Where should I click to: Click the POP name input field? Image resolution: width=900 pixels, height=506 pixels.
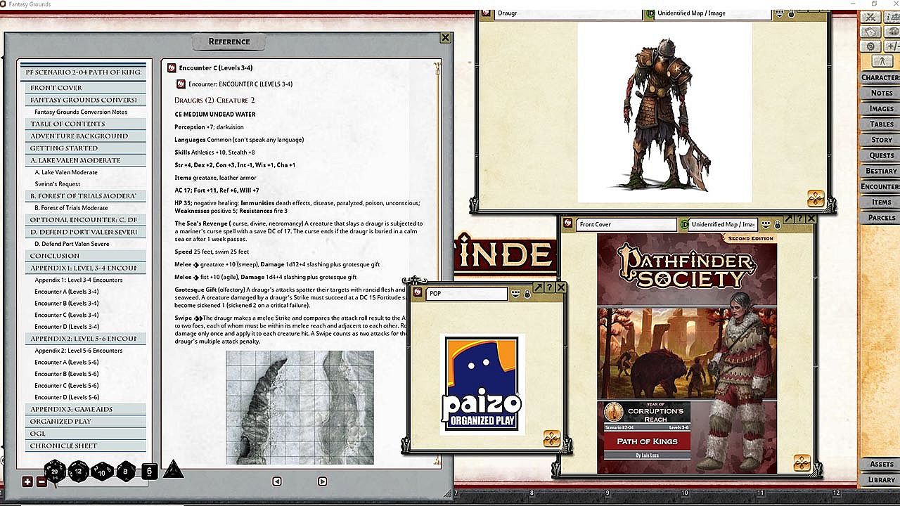click(465, 294)
